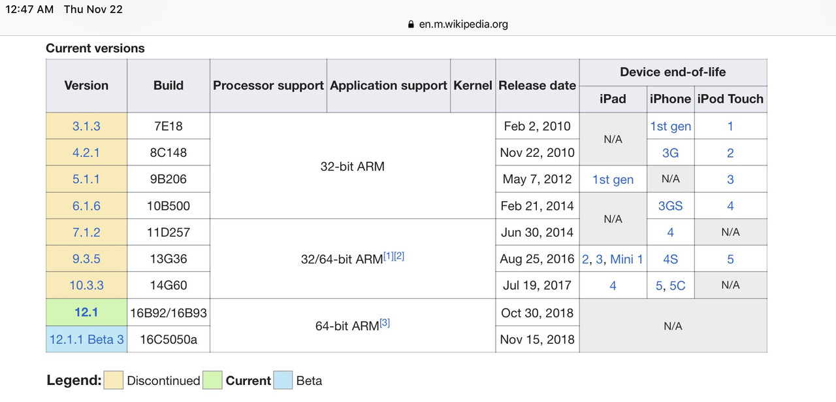This screenshot has height=402, width=836.
Task: Select build number 7E18
Action: click(169, 126)
